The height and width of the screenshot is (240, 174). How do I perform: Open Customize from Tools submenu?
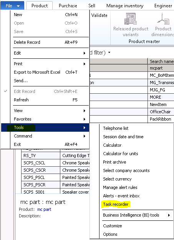pyautogui.click(x=113, y=226)
